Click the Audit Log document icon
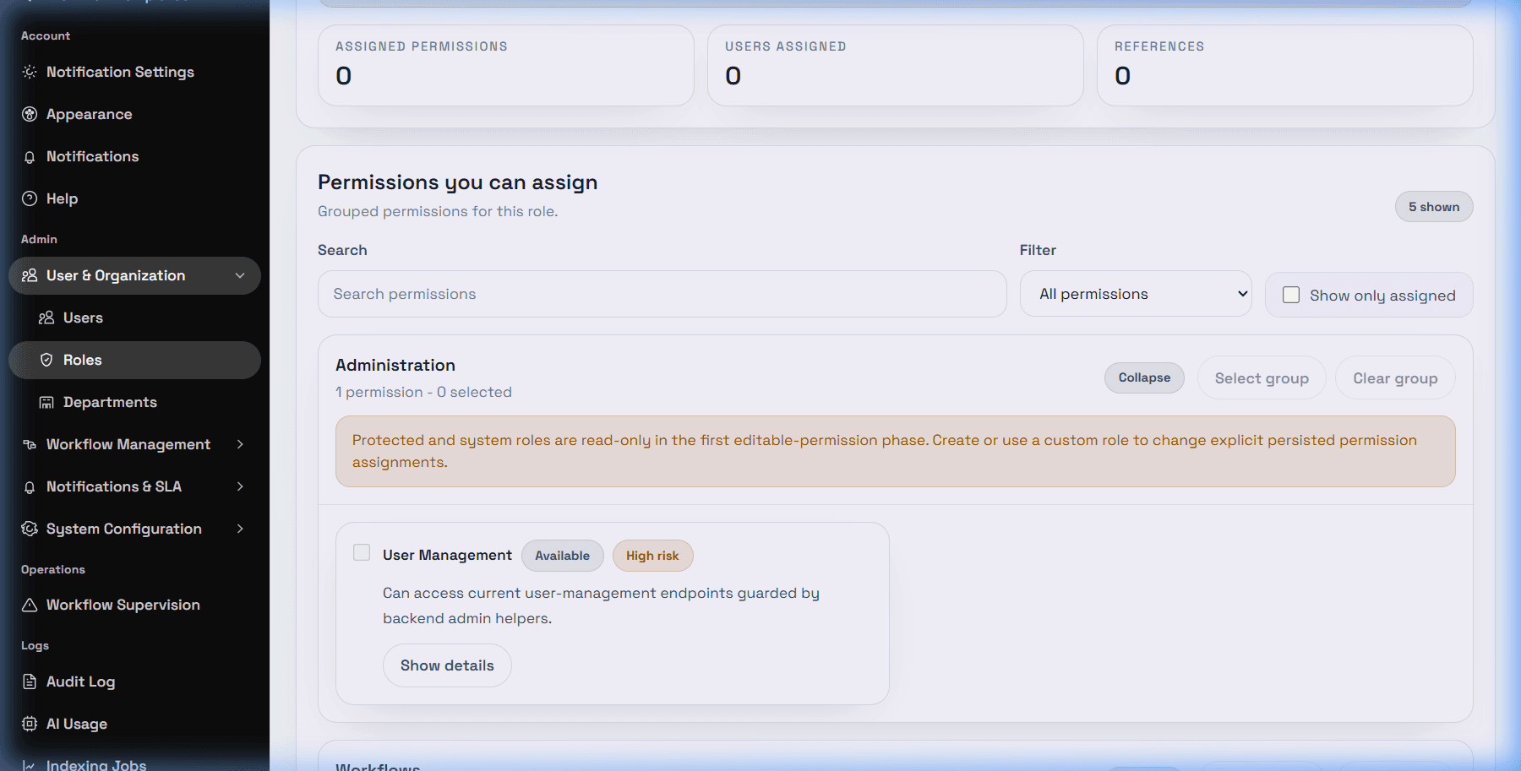Screen dimensions: 1521x771 tap(30, 681)
